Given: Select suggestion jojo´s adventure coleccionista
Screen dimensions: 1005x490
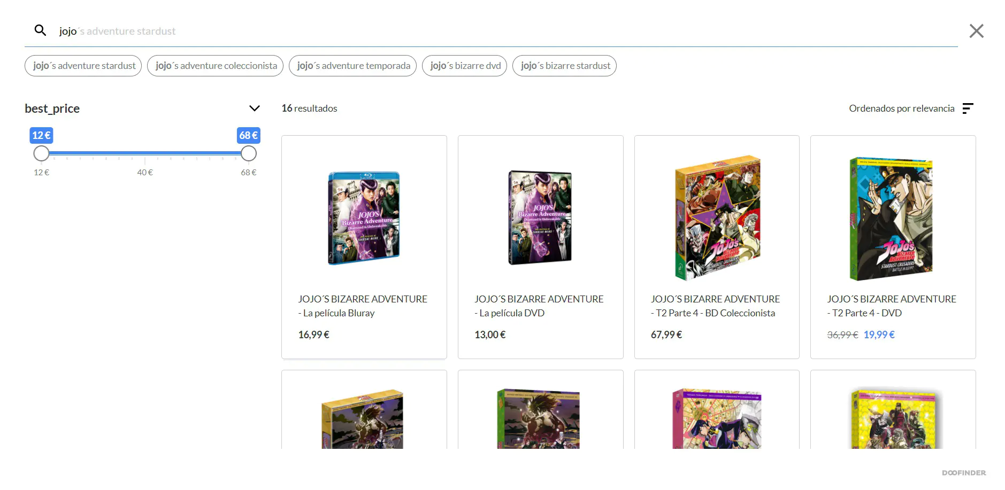Looking at the screenshot, I should click(x=216, y=66).
